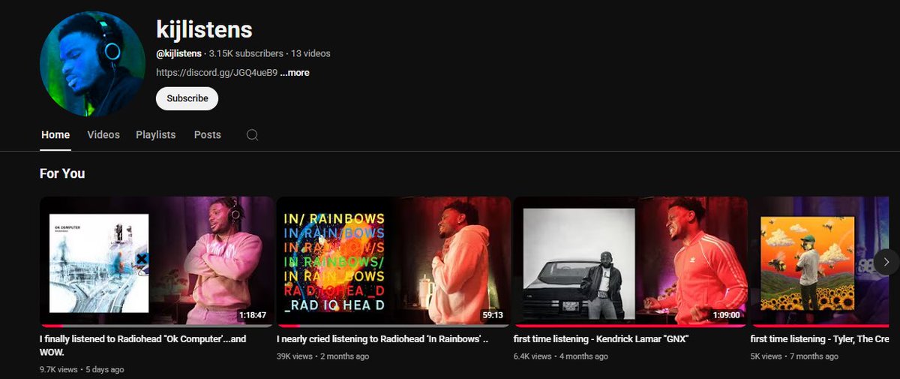Open title 'I finally listened to Radiohead Ok Computer'
The width and height of the screenshot is (900, 379).
pos(143,345)
